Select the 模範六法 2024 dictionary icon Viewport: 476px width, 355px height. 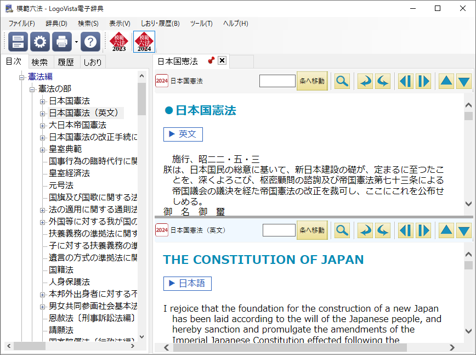144,42
